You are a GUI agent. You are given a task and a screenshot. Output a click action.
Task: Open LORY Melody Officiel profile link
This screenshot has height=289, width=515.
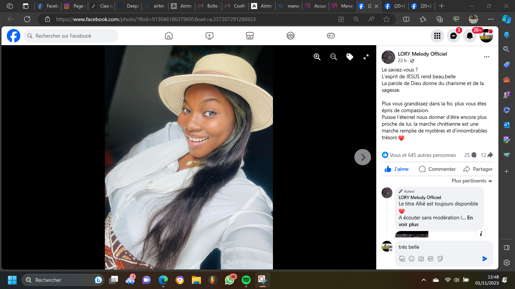point(422,54)
